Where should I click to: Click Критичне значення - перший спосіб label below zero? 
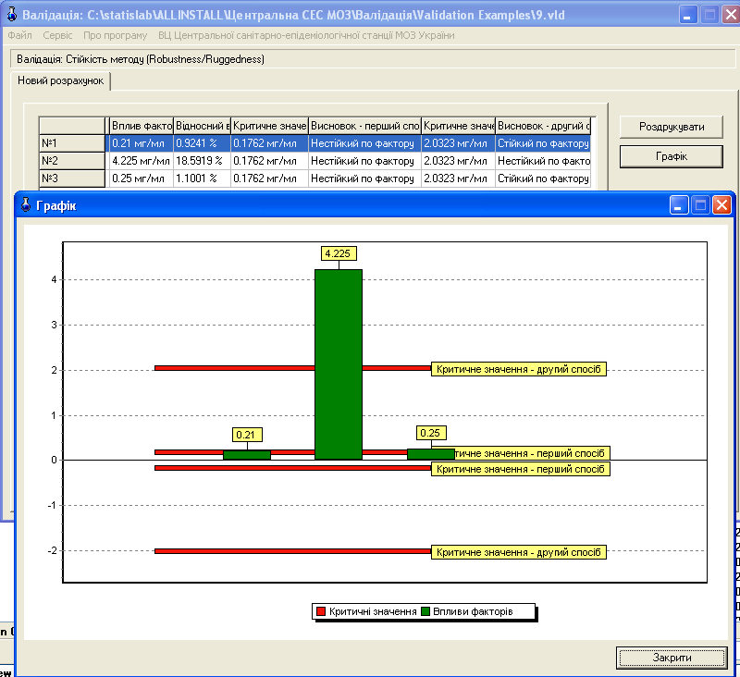point(521,469)
